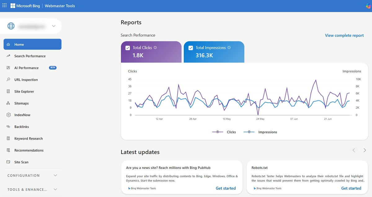Viewport: 372px width, 197px height.
Task: Click the 10 May chart date label
Action: (x=227, y=119)
